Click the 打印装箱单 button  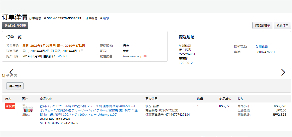click(263, 26)
